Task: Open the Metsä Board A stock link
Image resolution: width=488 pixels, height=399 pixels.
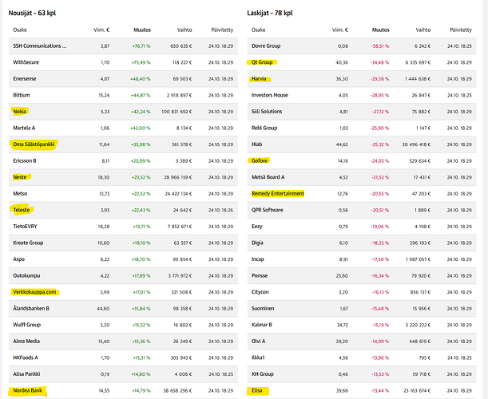Action: 269,177
